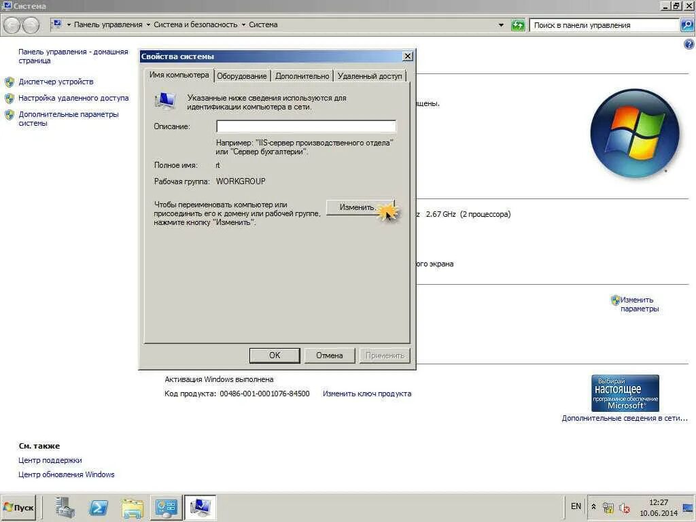Click the green refresh button in address bar
Image resolution: width=696 pixels, height=522 pixels.
pyautogui.click(x=517, y=25)
